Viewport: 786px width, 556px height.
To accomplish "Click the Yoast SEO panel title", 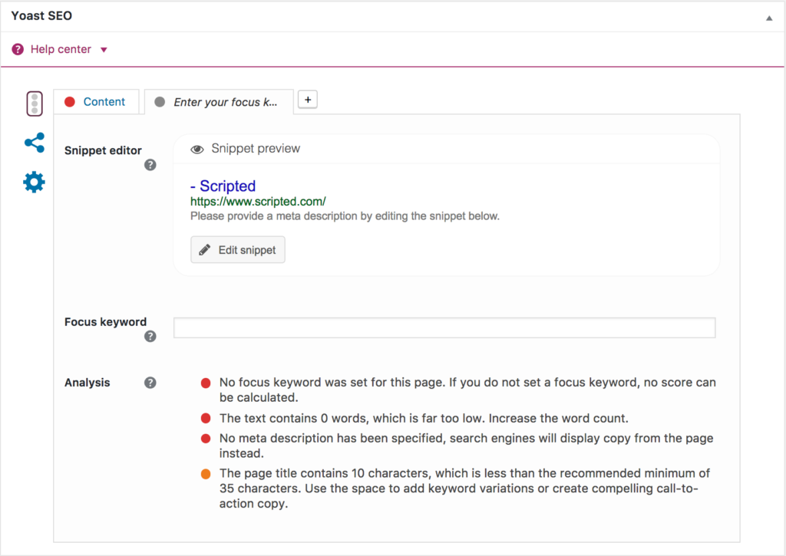I will coord(41,15).
